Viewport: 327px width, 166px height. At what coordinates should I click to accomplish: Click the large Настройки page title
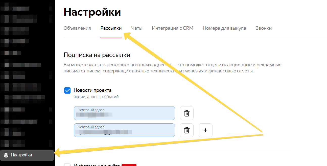click(92, 12)
